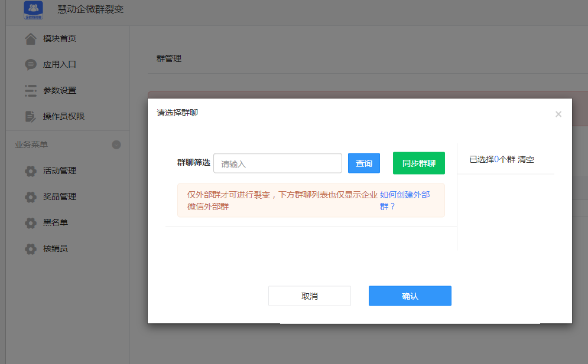Navigate to the 黑名单 menu entry

[x=56, y=222]
